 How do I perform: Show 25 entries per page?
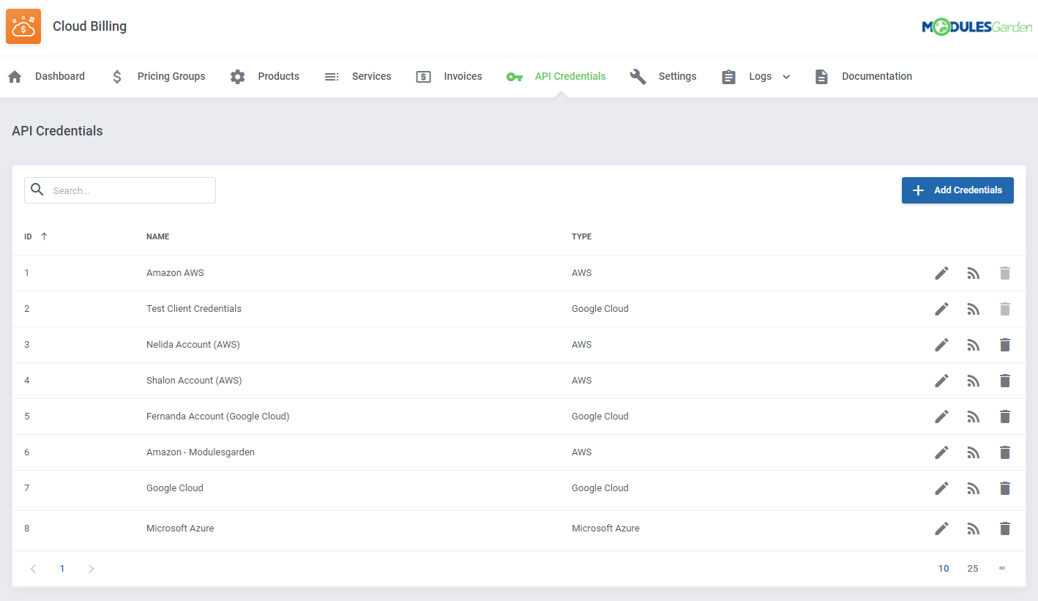pyautogui.click(x=972, y=569)
